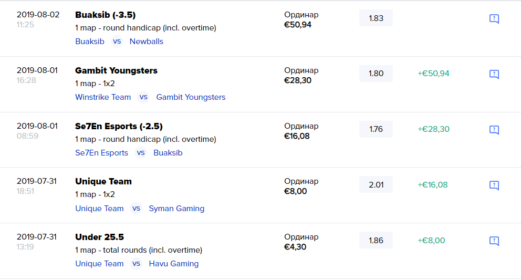Select the 1.80 odds box
The width and height of the screenshot is (521, 280).
pyautogui.click(x=376, y=74)
